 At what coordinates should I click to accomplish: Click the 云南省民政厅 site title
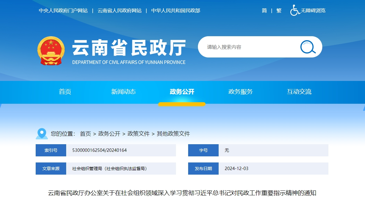129,47
